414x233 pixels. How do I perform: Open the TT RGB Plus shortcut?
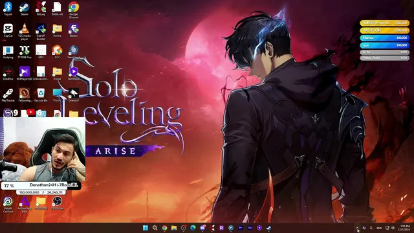coord(25,52)
